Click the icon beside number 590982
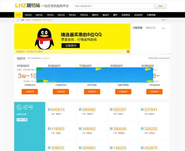 [80, 110]
